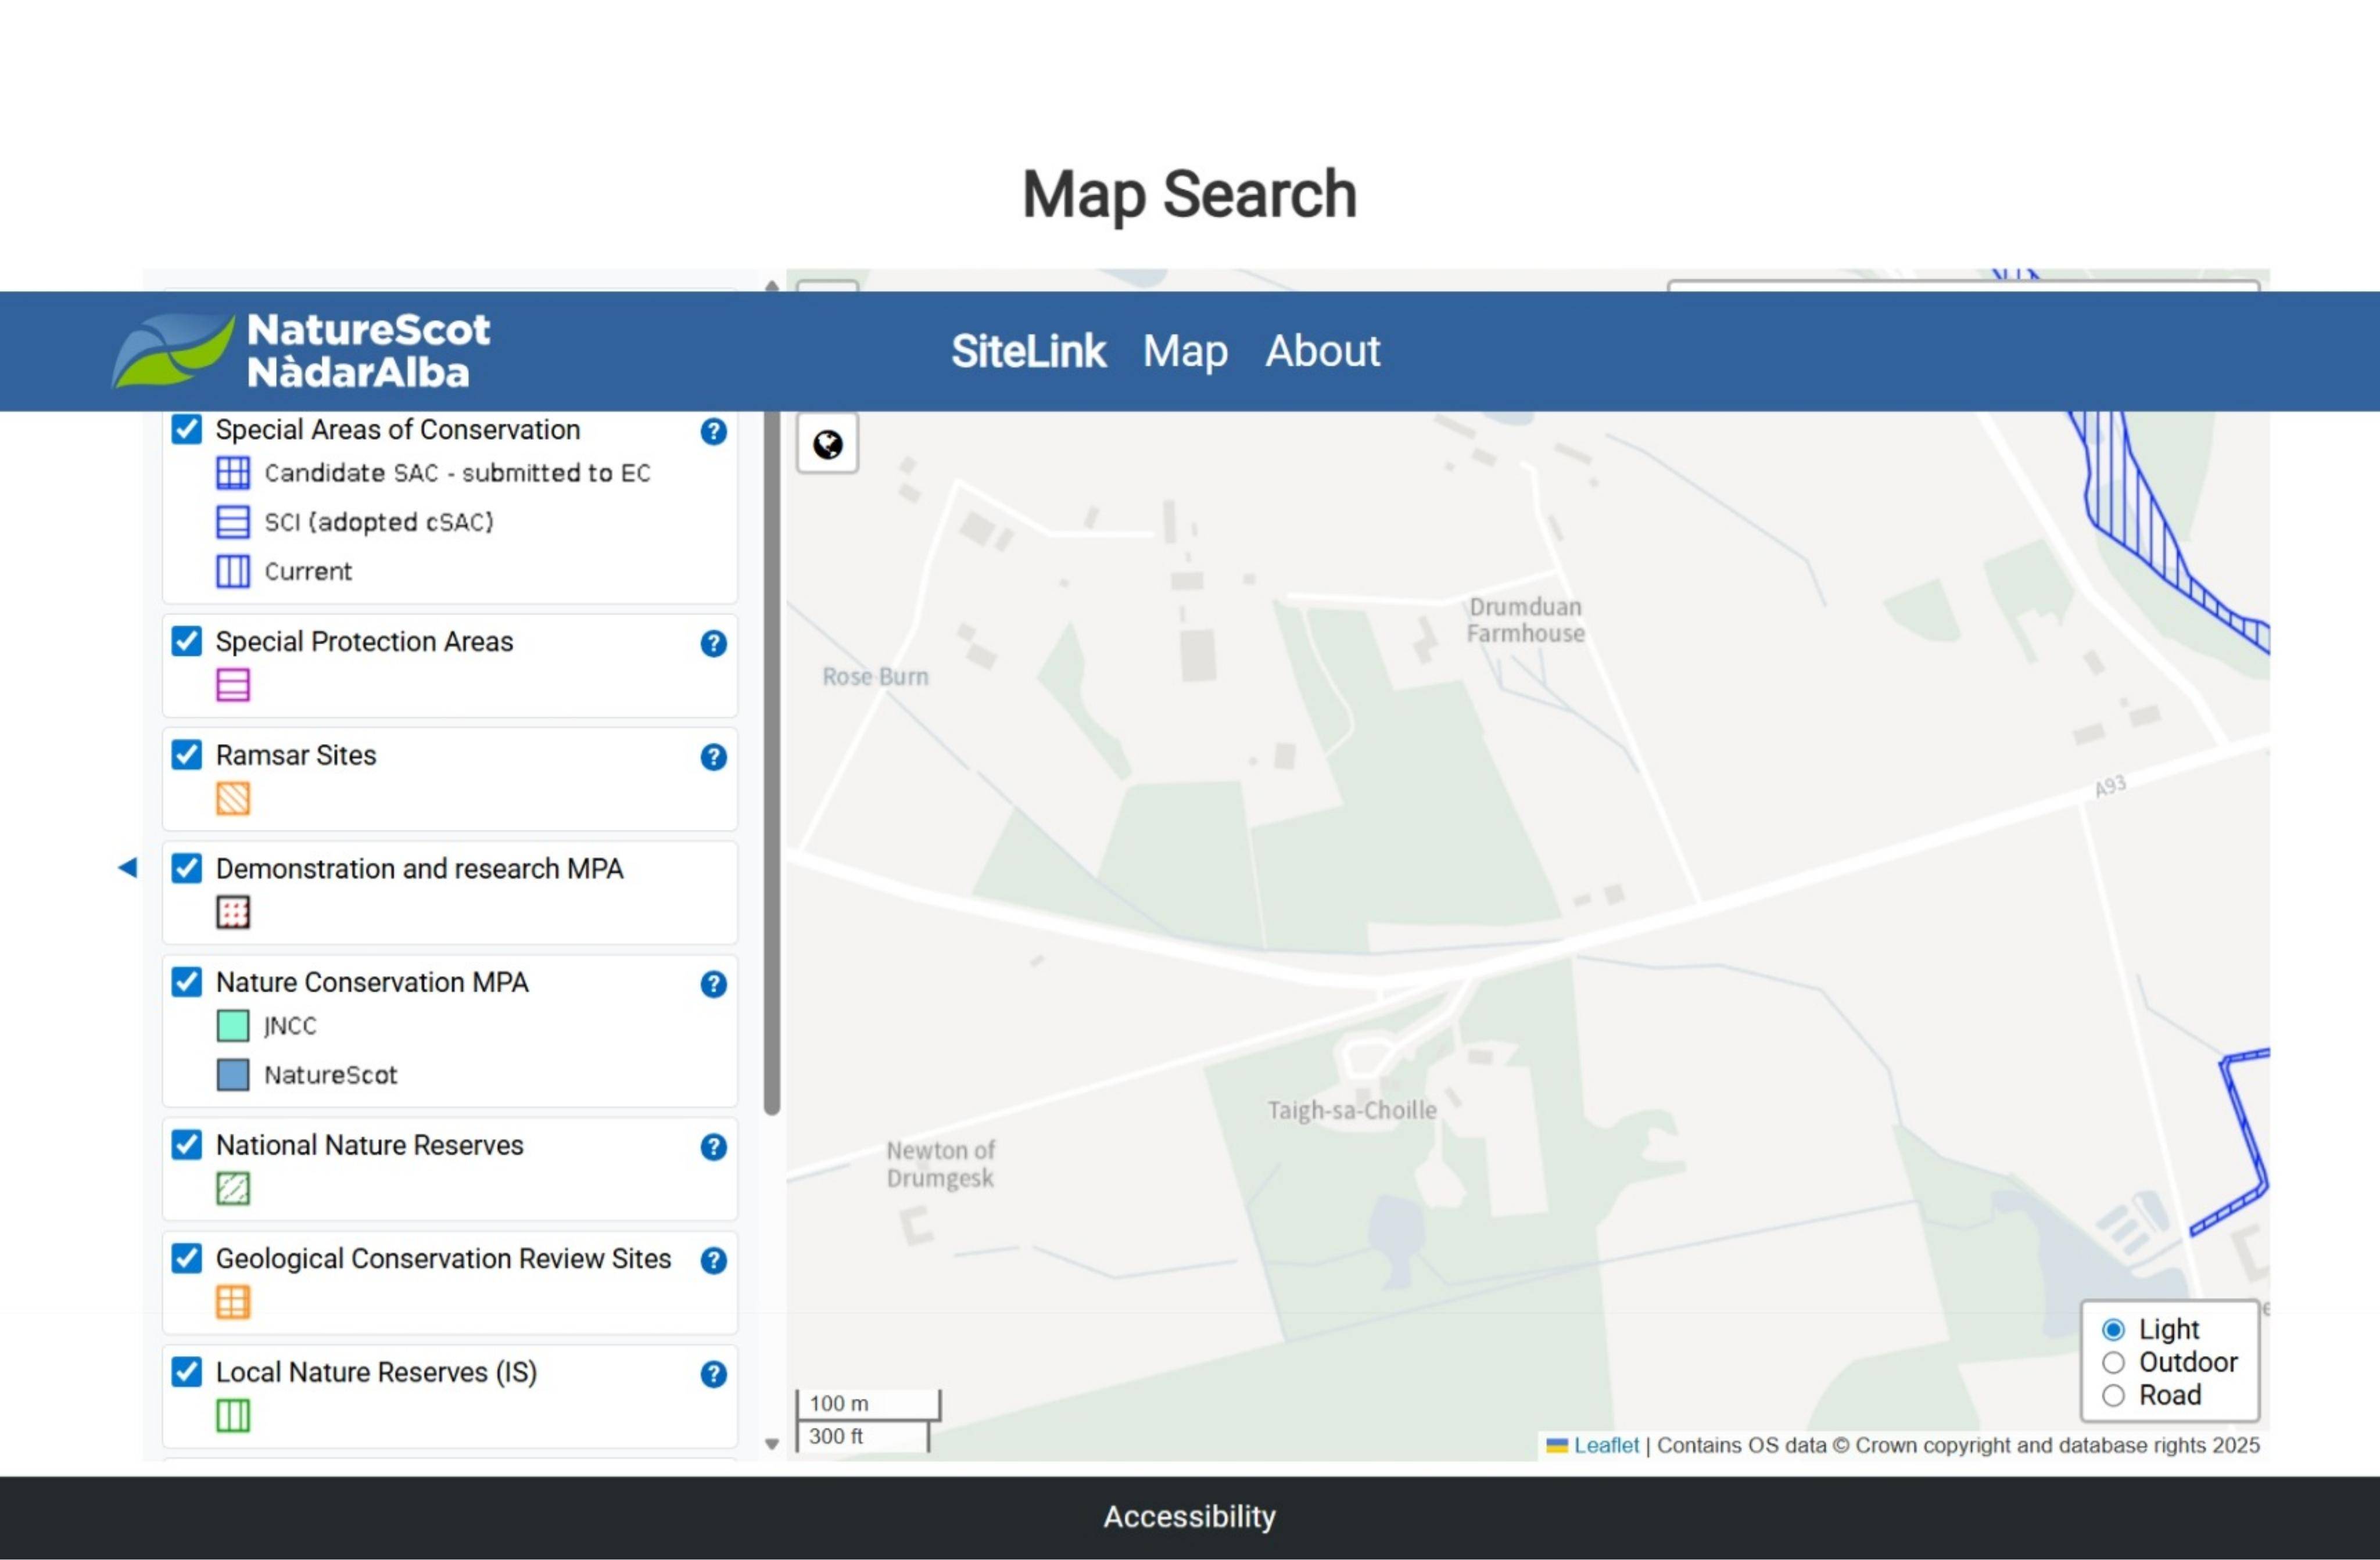Click the NatureScot NàdarAlba logo

(x=301, y=351)
